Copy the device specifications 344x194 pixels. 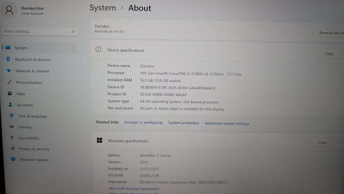[x=329, y=54]
